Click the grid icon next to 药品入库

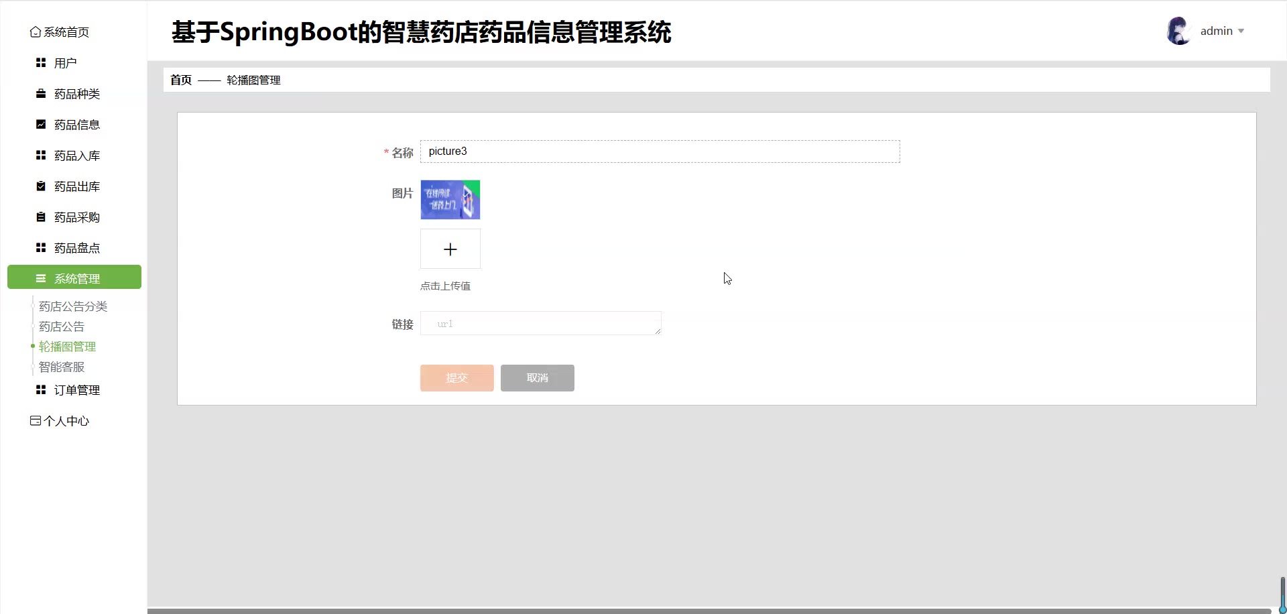[41, 155]
